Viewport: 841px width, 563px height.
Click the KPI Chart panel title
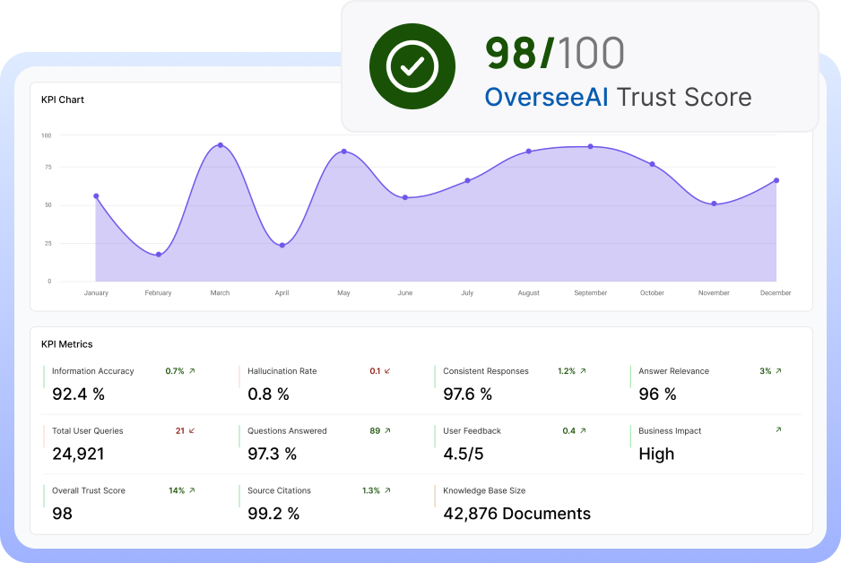pyautogui.click(x=63, y=100)
